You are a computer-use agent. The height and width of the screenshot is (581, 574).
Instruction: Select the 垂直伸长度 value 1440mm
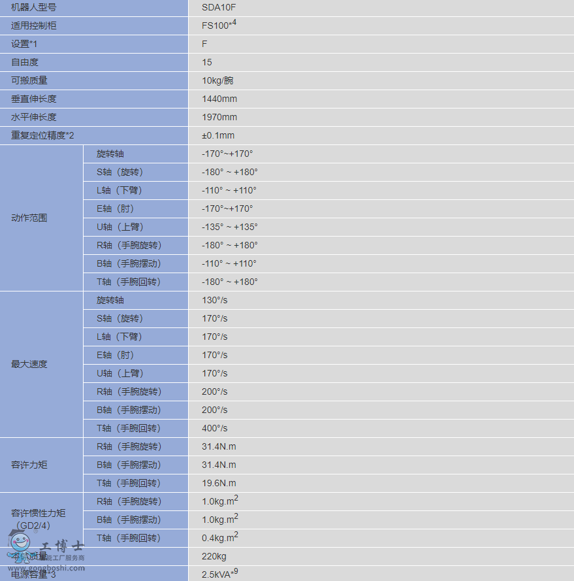[x=219, y=99]
